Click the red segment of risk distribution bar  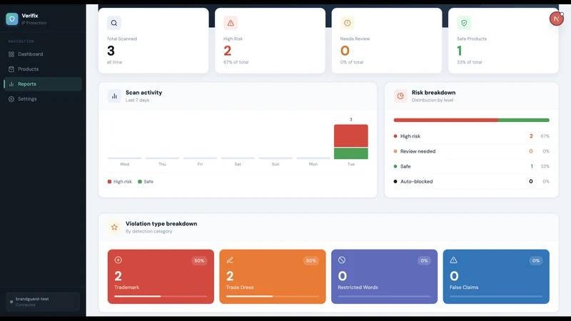click(445, 120)
